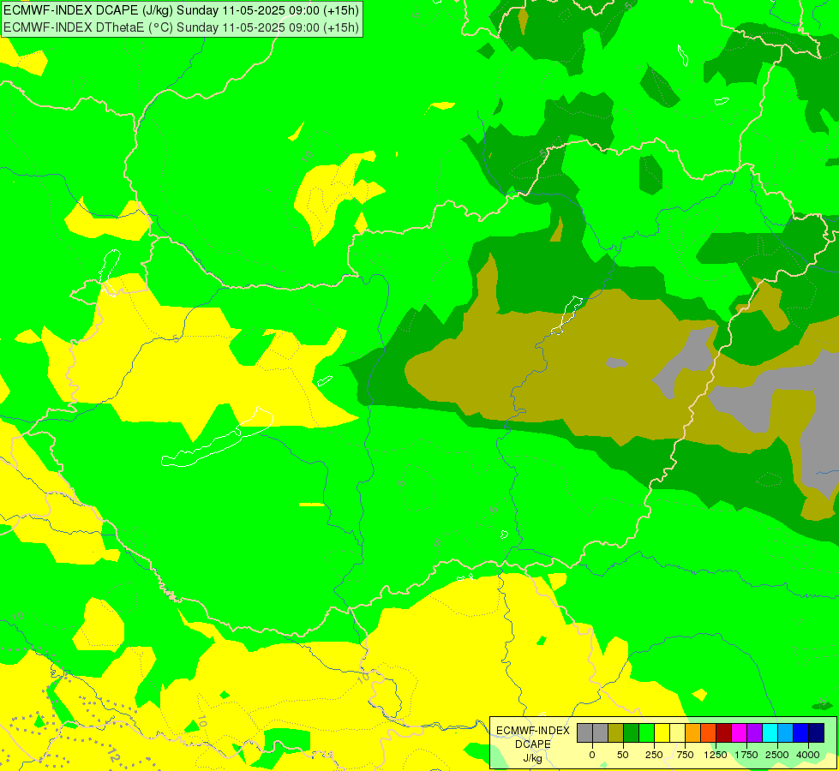Click the "ECMWF-INDEX DCAPE (J/kg)" title line
839x771 pixels.
pos(182,10)
